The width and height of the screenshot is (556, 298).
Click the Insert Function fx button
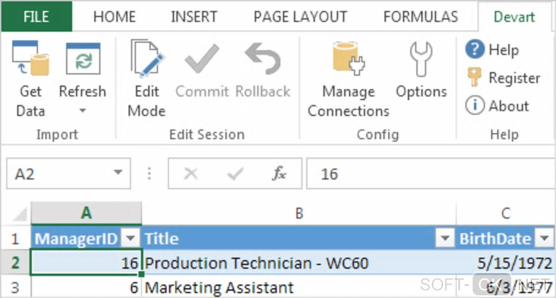click(x=279, y=174)
